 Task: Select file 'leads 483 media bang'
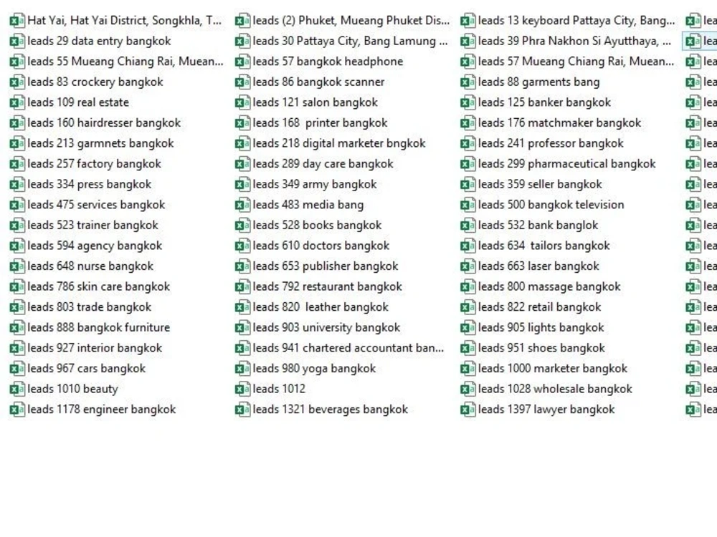point(308,205)
